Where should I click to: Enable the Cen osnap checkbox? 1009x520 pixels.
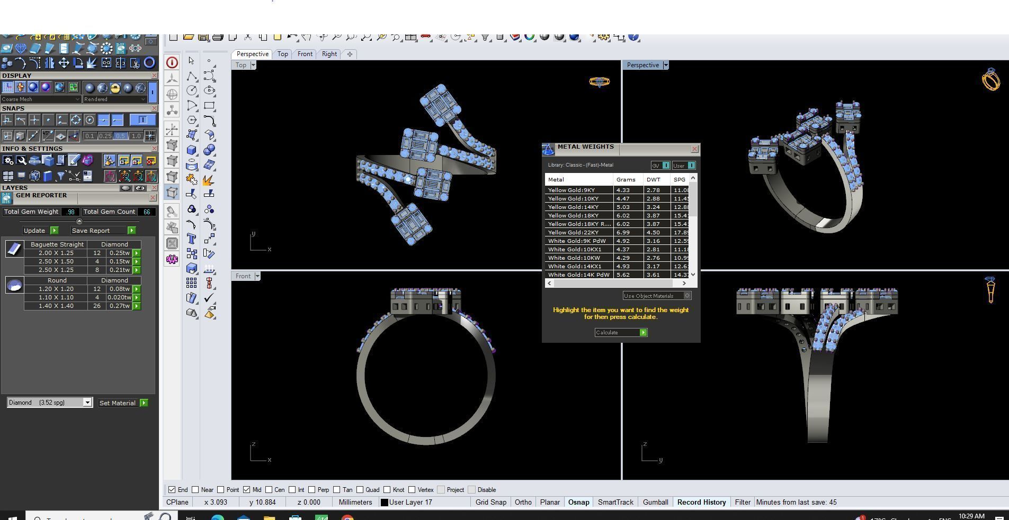269,490
